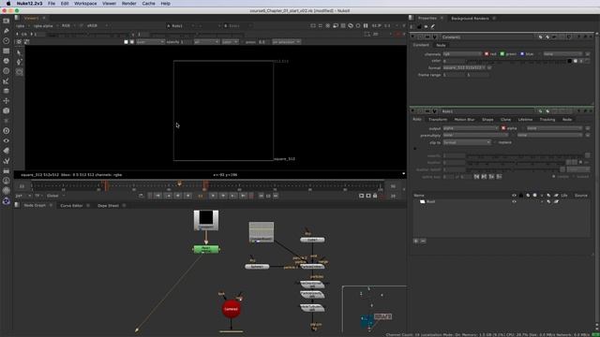The width and height of the screenshot is (600, 337).
Task: Open the Render menu
Action: 129,4
